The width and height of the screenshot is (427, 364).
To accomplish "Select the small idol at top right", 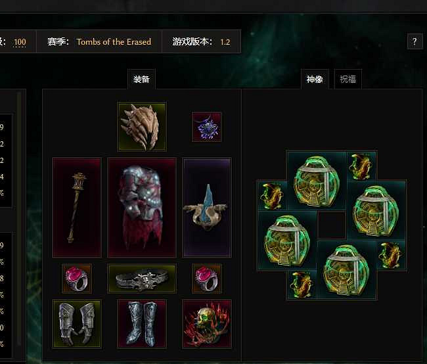I will coord(361,166).
